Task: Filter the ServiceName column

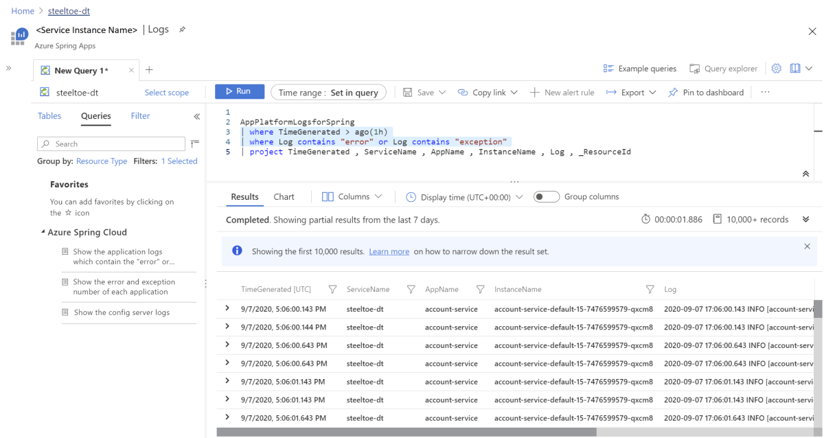Action: pyautogui.click(x=411, y=290)
